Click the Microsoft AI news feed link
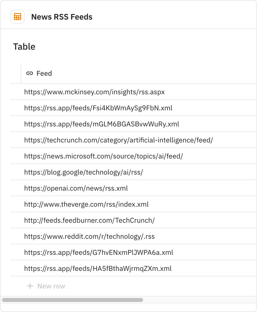Screen dimensions: 257x312 click(103, 156)
